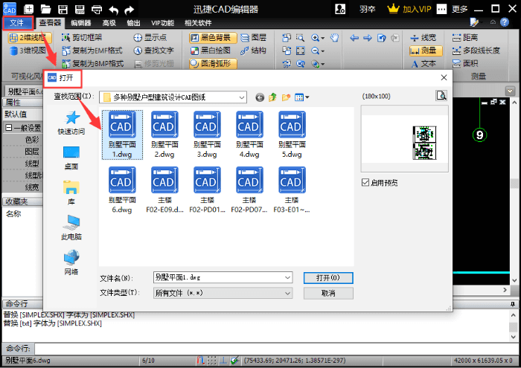Click the 多段线长度 tool
The height and width of the screenshot is (368, 521).
476,51
